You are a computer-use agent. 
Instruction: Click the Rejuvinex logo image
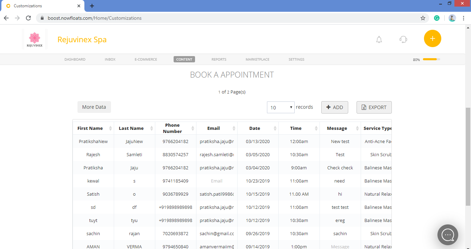pos(35,39)
